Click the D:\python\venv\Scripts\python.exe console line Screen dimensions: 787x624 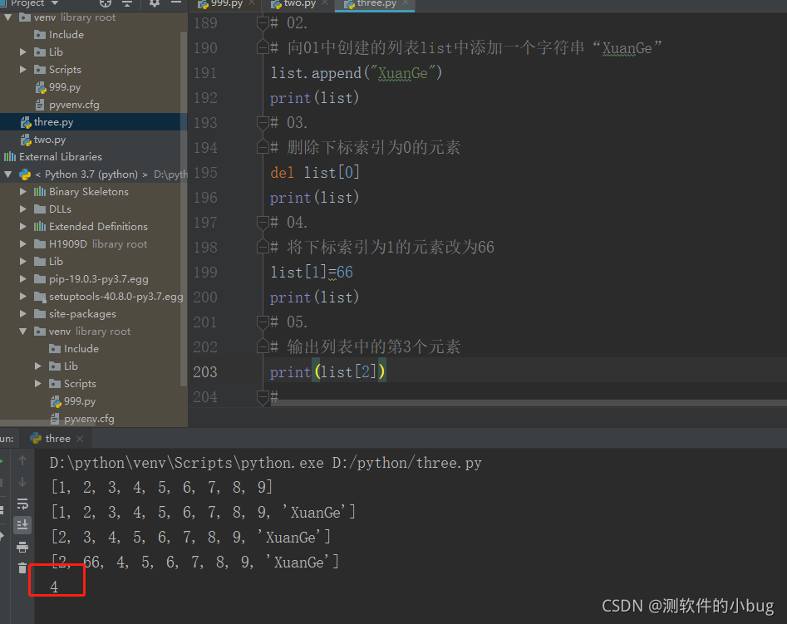265,463
